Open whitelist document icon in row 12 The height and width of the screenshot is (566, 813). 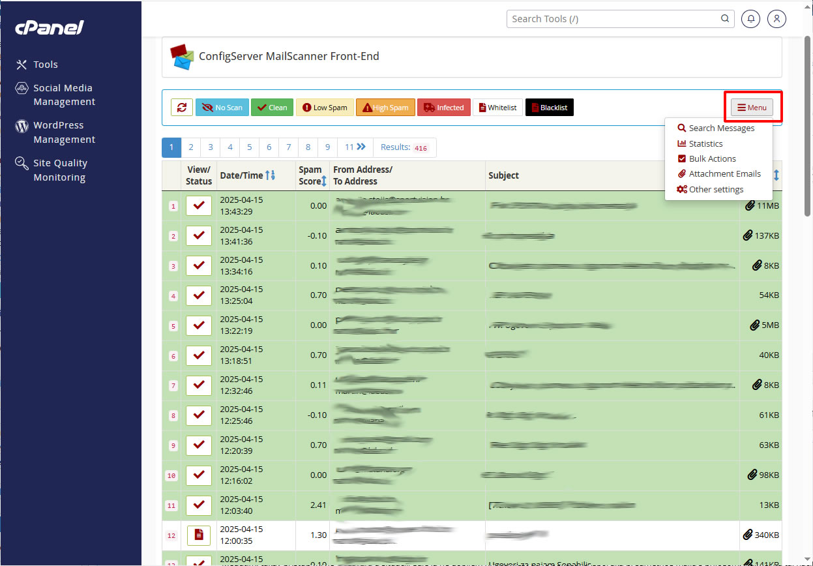[x=199, y=535]
